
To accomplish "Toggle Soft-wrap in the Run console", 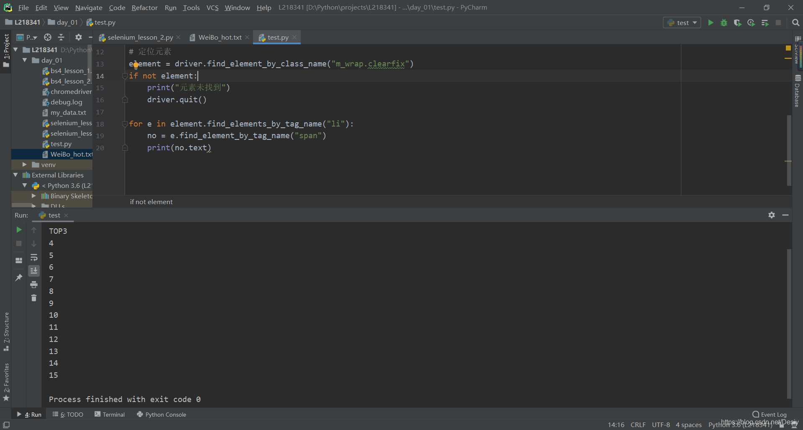I will 34,257.
